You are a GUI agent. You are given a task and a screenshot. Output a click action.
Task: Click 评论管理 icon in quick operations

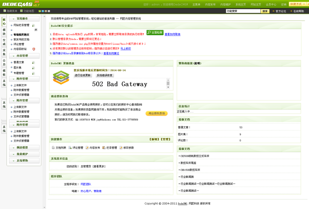click(x=70, y=148)
